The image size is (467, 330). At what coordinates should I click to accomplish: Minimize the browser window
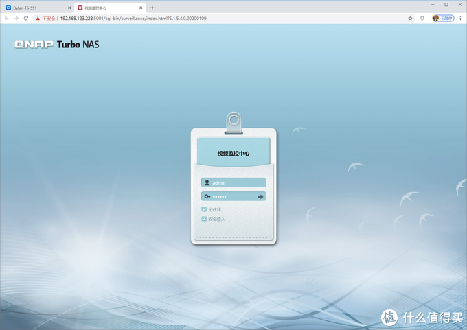pos(433,5)
